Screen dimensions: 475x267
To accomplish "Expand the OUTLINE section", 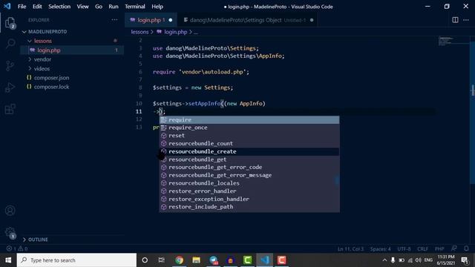I will click(38, 240).
